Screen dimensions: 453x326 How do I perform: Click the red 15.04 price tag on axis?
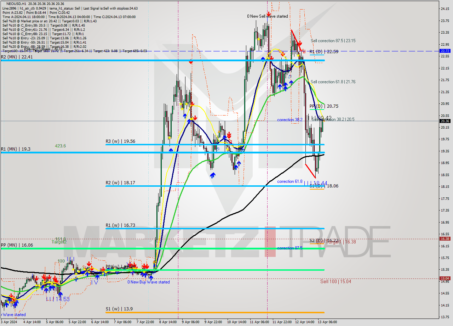445,278
